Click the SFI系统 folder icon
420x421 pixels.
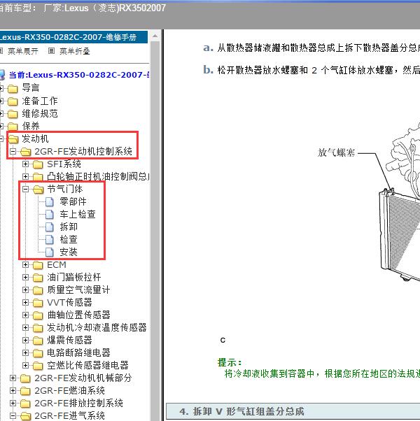38,164
